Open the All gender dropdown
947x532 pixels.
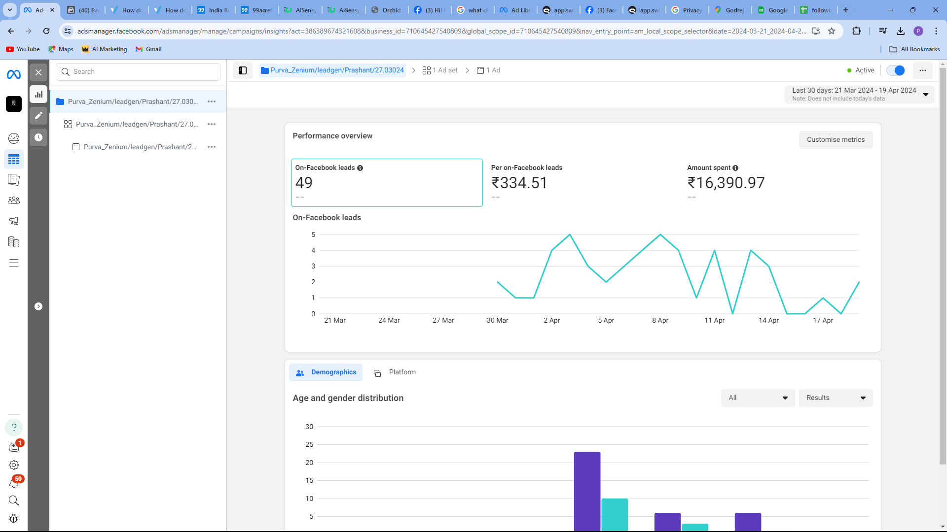[758, 398]
